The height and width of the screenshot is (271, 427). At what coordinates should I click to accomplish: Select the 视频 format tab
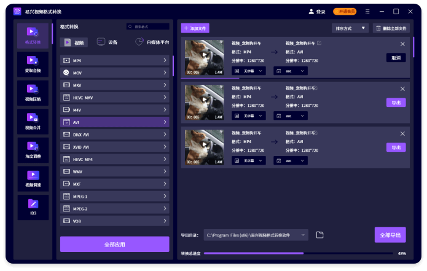74,42
